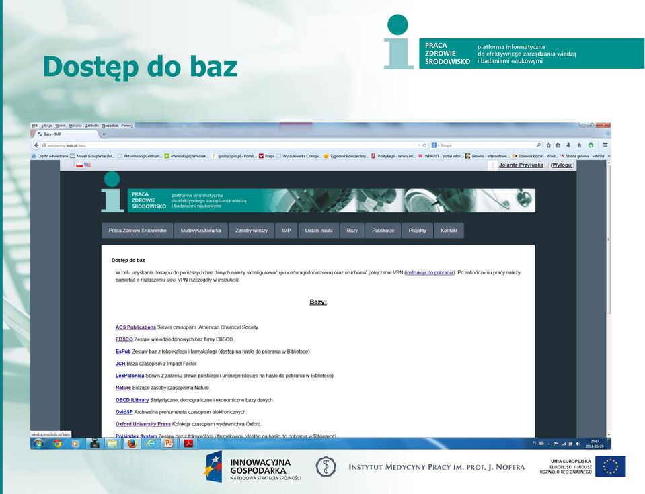
Task: Open the Nature journal link
Action: pos(123,388)
